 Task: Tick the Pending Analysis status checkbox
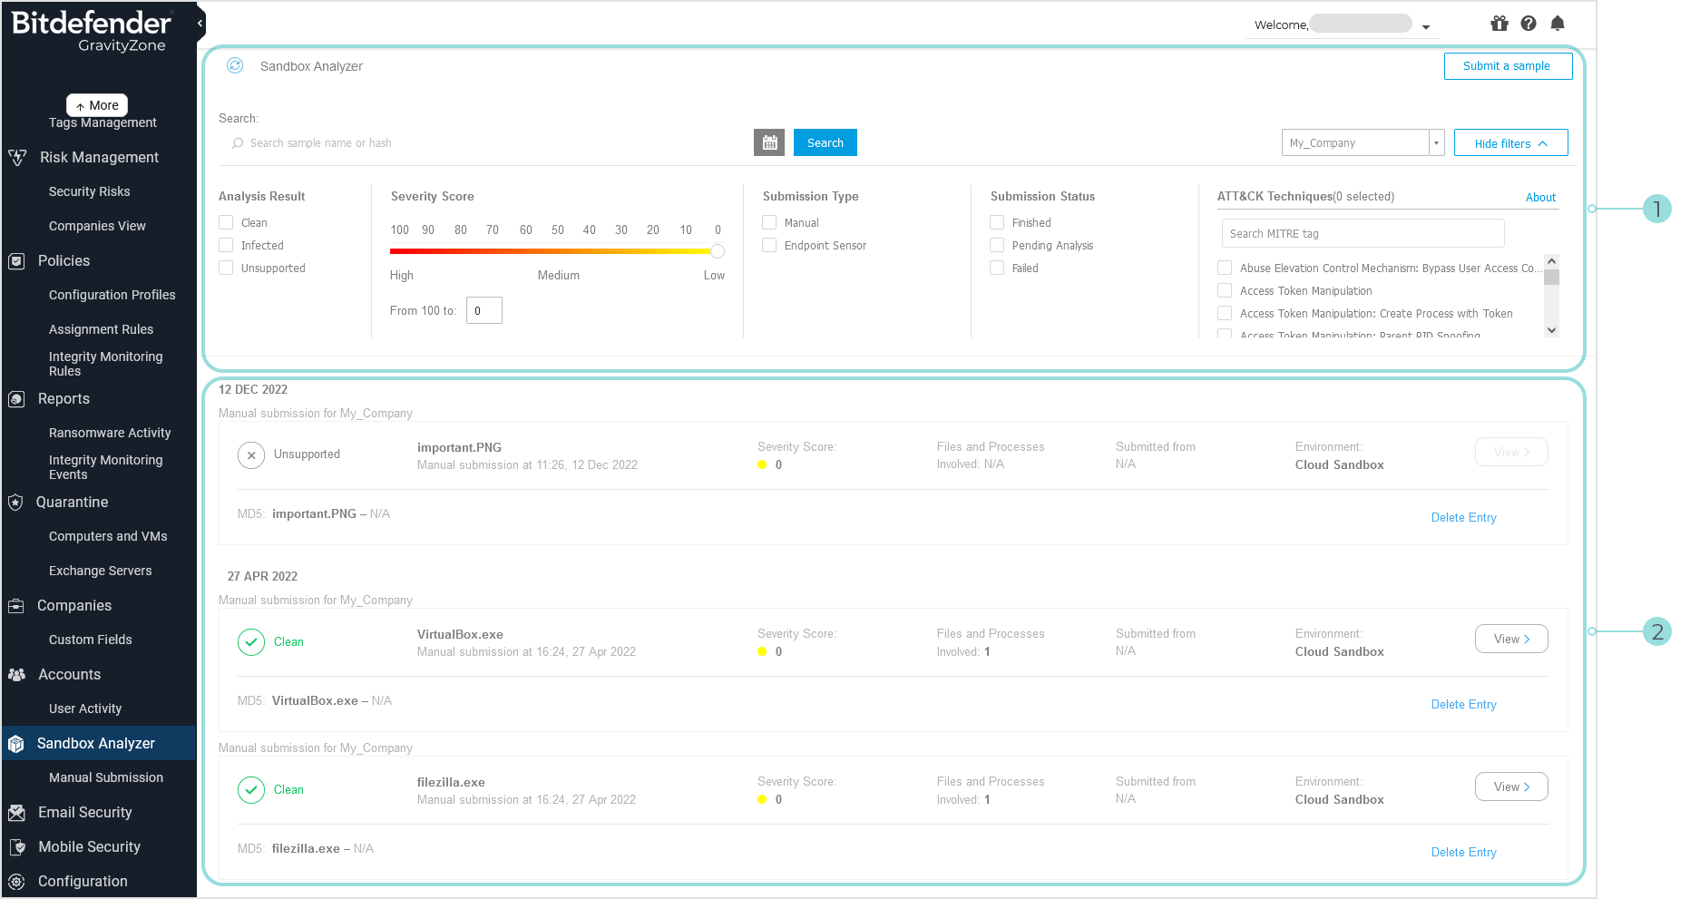tap(997, 245)
